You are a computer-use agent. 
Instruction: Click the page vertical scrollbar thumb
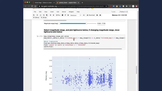click(136, 70)
